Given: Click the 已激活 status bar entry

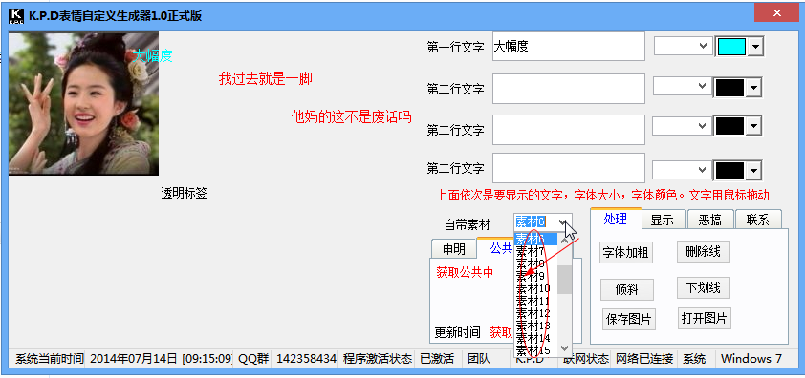Looking at the screenshot, I should pyautogui.click(x=437, y=359).
